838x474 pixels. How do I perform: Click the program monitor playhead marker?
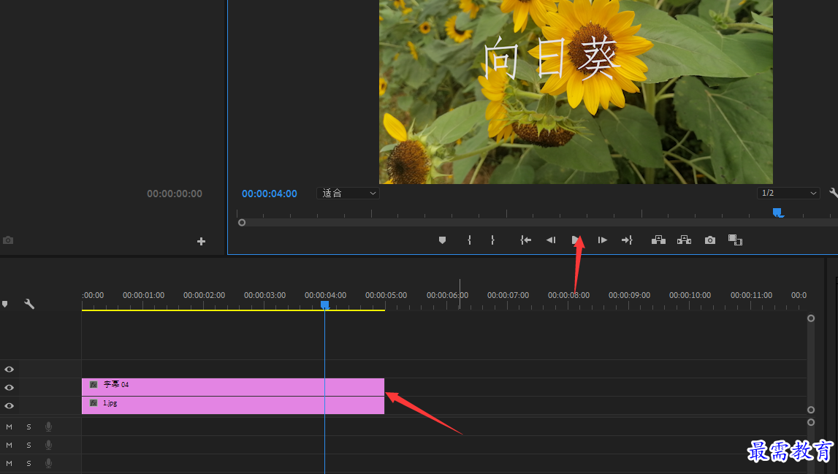point(777,213)
